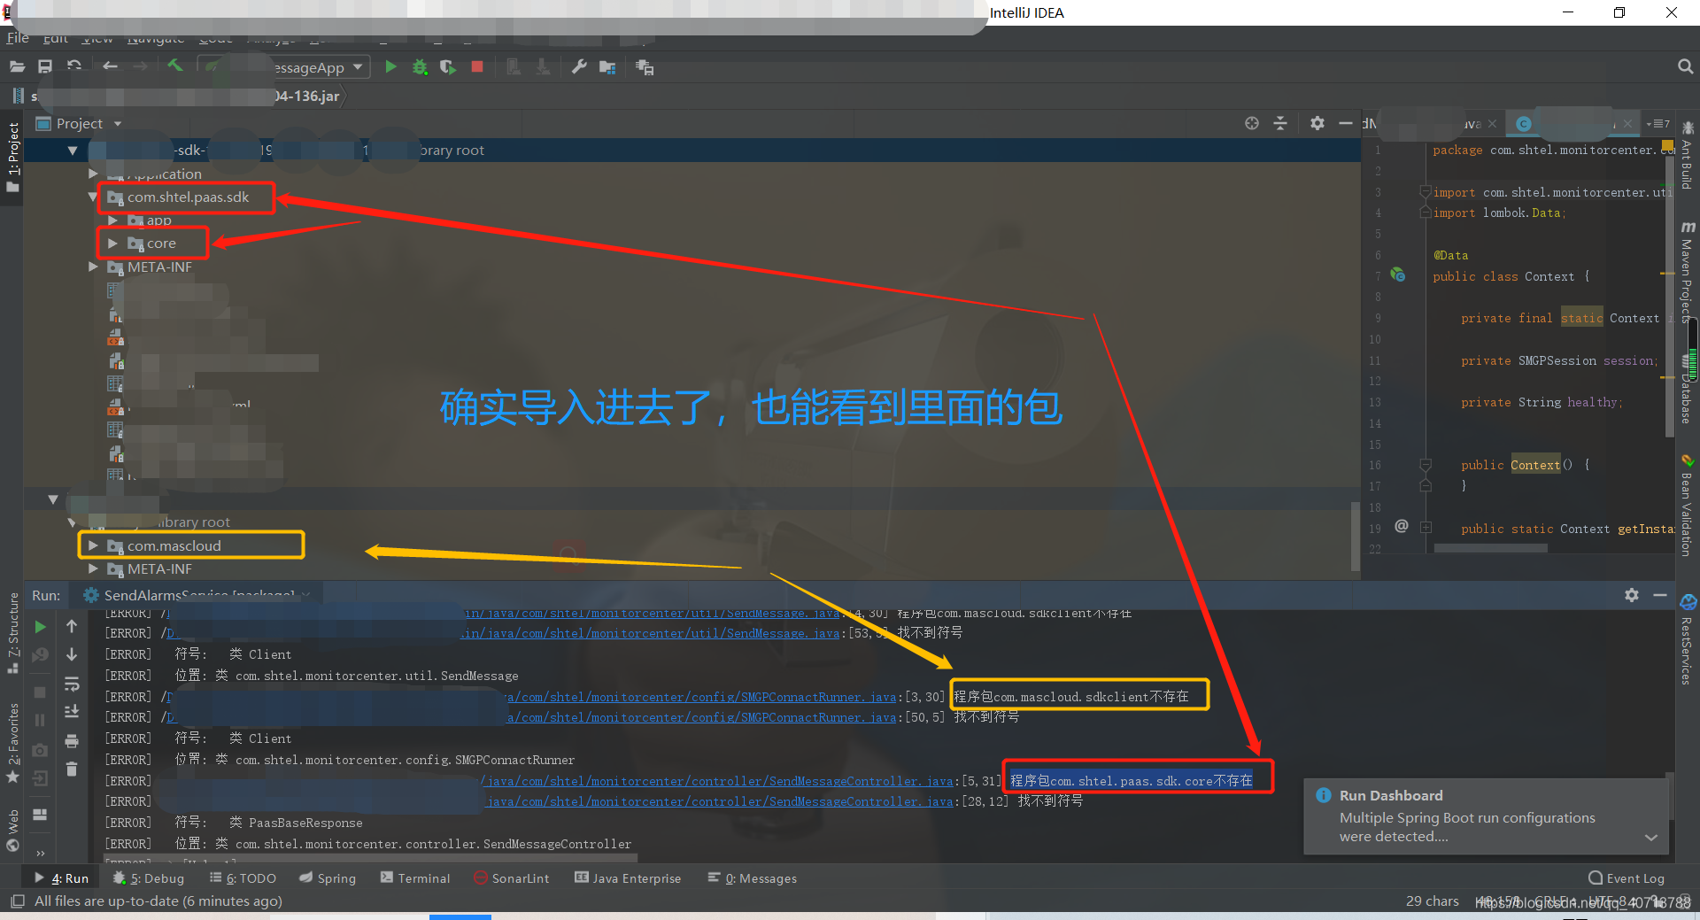Open the Ant Build side tab
Image resolution: width=1700 pixels, height=920 pixels.
[1688, 157]
